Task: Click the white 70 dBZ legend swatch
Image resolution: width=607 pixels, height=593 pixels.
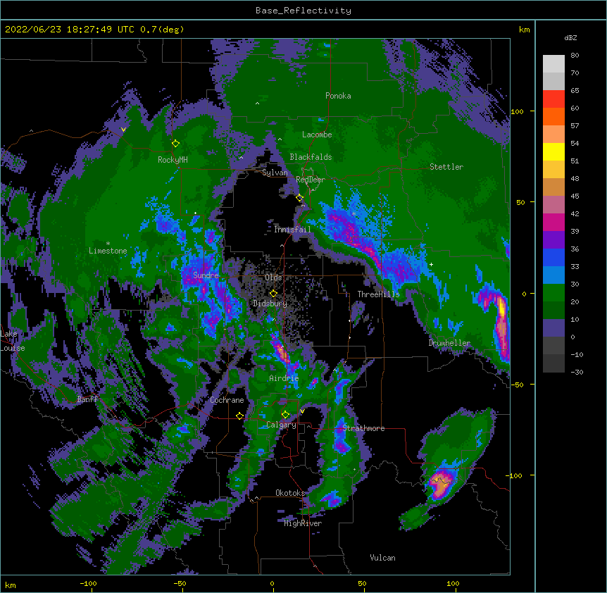Action: (x=553, y=64)
